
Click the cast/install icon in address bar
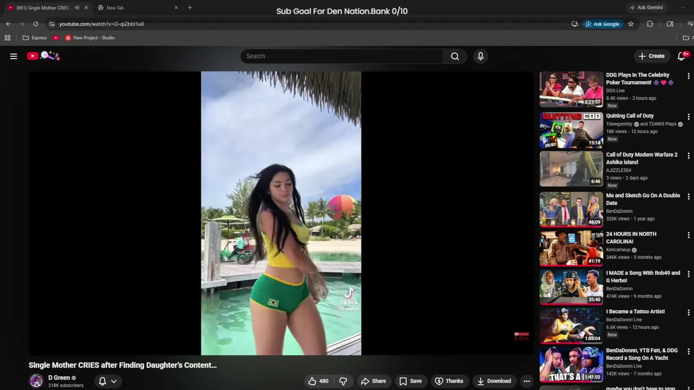pos(575,24)
